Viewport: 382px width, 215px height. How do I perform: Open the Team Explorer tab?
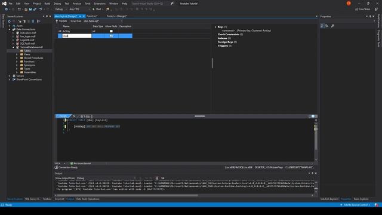[361, 199]
